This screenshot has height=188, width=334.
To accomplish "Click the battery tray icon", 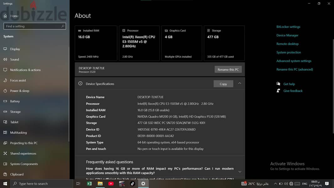I will tap(281, 184).
